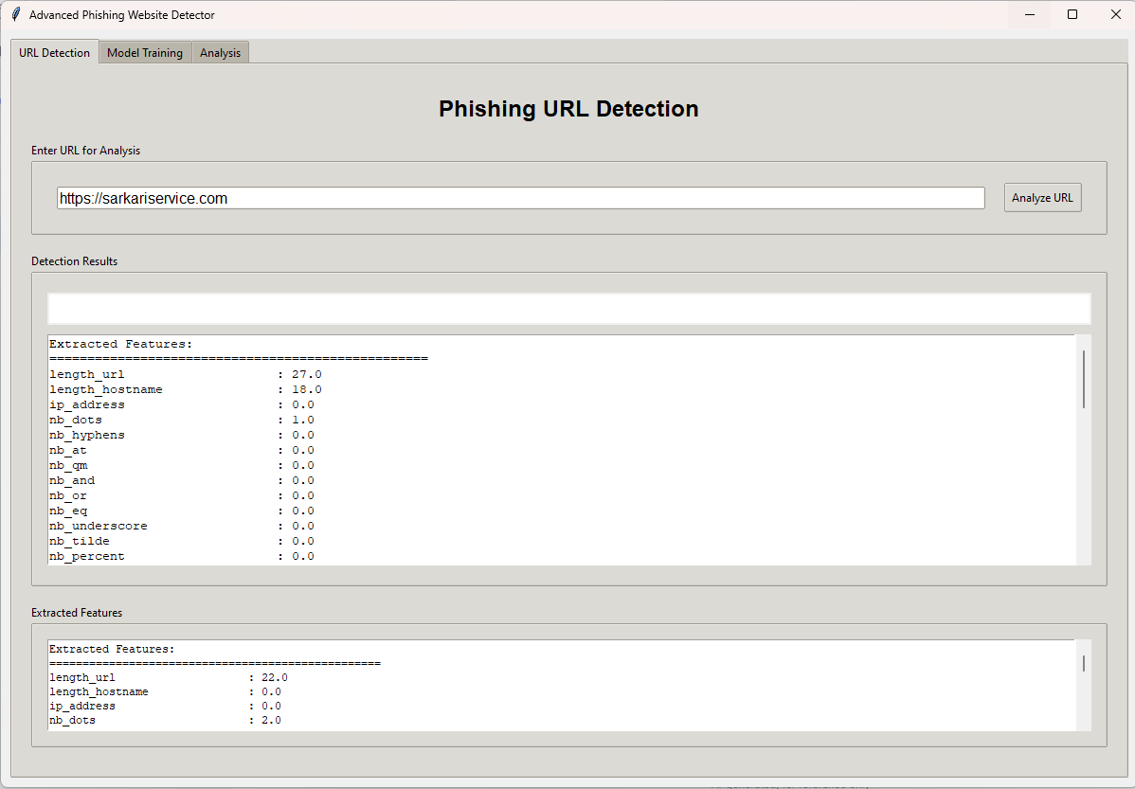Switch to the Model Training tab

[145, 53]
